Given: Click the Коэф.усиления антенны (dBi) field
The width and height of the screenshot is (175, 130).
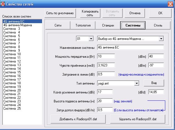Looking at the screenshot, I should 105,92.
